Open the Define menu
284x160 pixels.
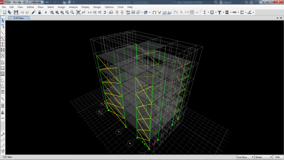click(x=30, y=7)
